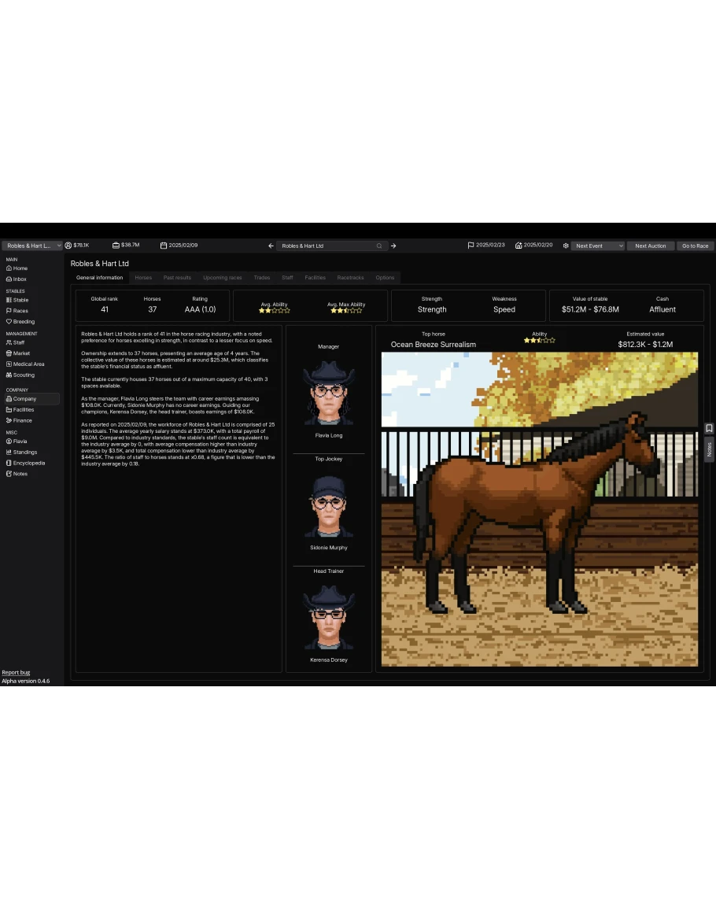Switch to the Horses tab

[143, 278]
